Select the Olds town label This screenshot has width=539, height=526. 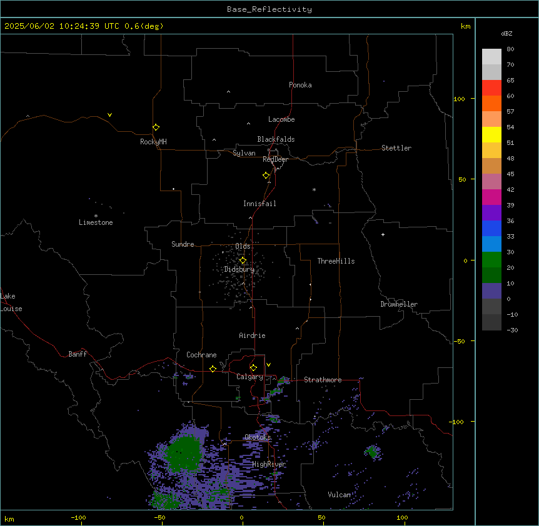coord(243,246)
